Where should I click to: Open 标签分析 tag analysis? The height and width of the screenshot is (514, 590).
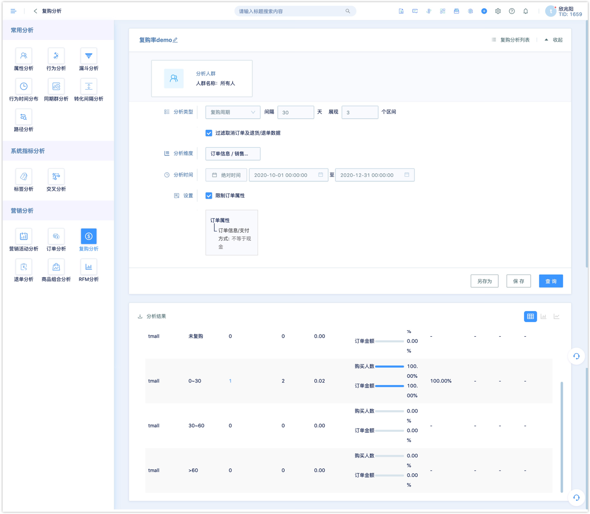(x=23, y=180)
